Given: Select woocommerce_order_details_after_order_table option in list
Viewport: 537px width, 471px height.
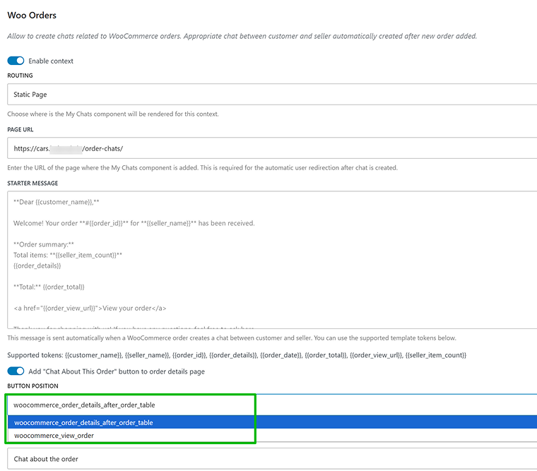Looking at the screenshot, I should [272, 422].
